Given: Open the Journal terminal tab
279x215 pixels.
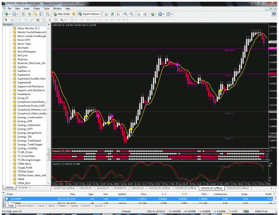Looking at the screenshot, I should click(98, 206).
